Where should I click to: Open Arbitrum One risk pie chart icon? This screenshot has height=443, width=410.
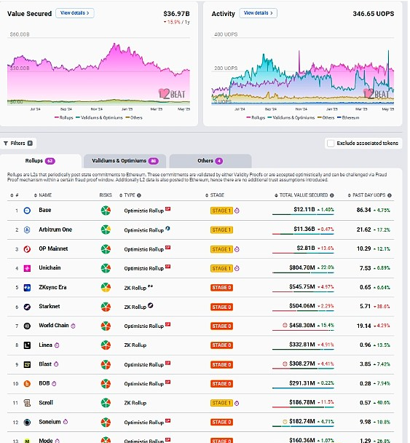coord(106,230)
